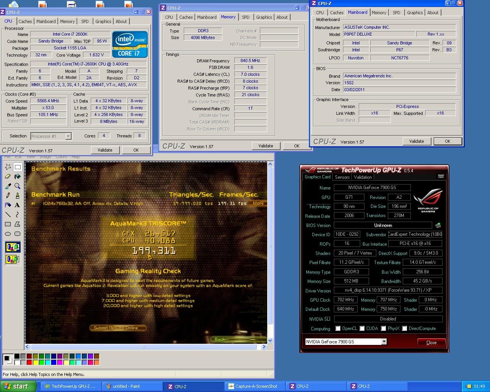Click OK in the right CPU-Z window

(x=448, y=141)
